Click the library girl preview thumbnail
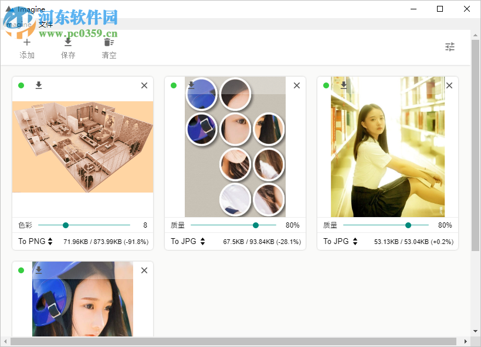 [x=388, y=147]
